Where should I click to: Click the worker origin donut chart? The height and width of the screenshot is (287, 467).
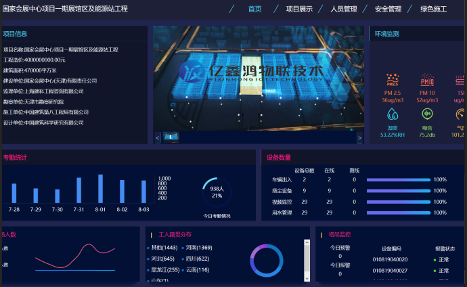coord(266,261)
